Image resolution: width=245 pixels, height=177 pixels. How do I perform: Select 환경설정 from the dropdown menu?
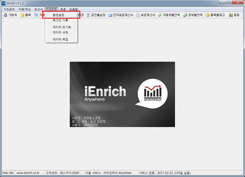coord(61,15)
